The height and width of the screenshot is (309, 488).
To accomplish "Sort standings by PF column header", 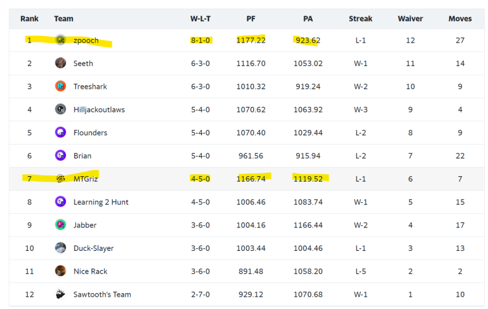I will click(250, 19).
